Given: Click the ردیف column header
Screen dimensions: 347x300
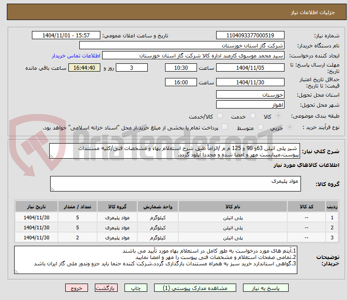Looking at the screenshot, I should tap(332, 207).
